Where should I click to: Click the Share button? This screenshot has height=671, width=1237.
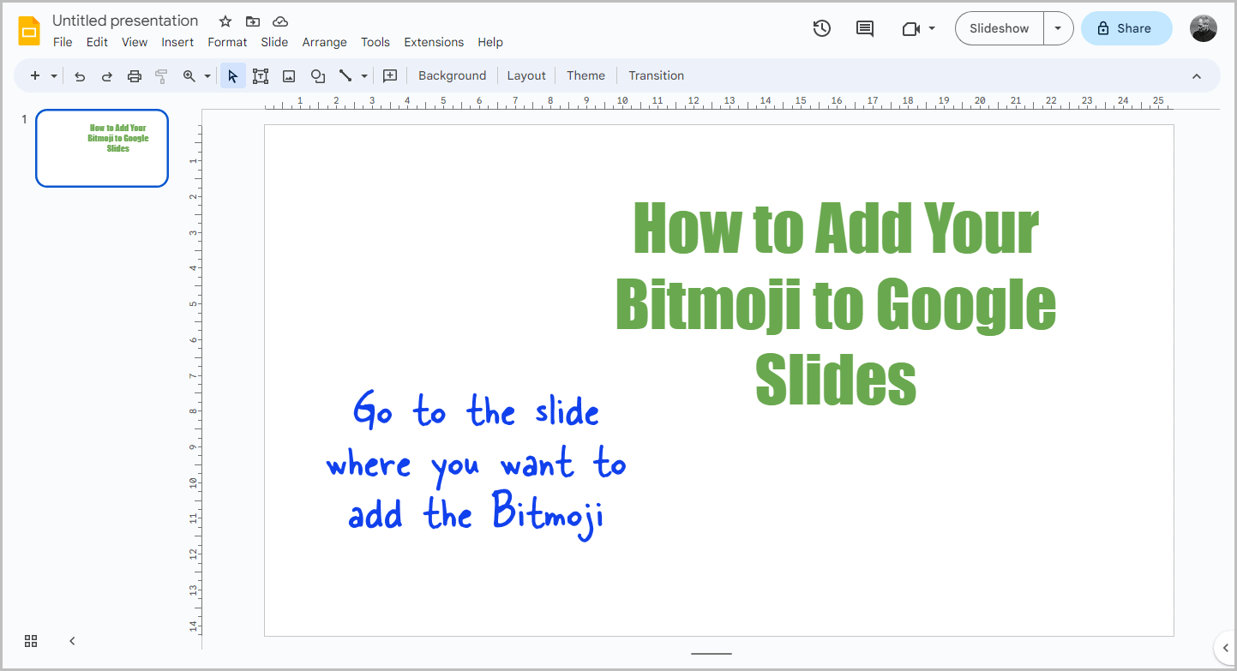(1126, 27)
